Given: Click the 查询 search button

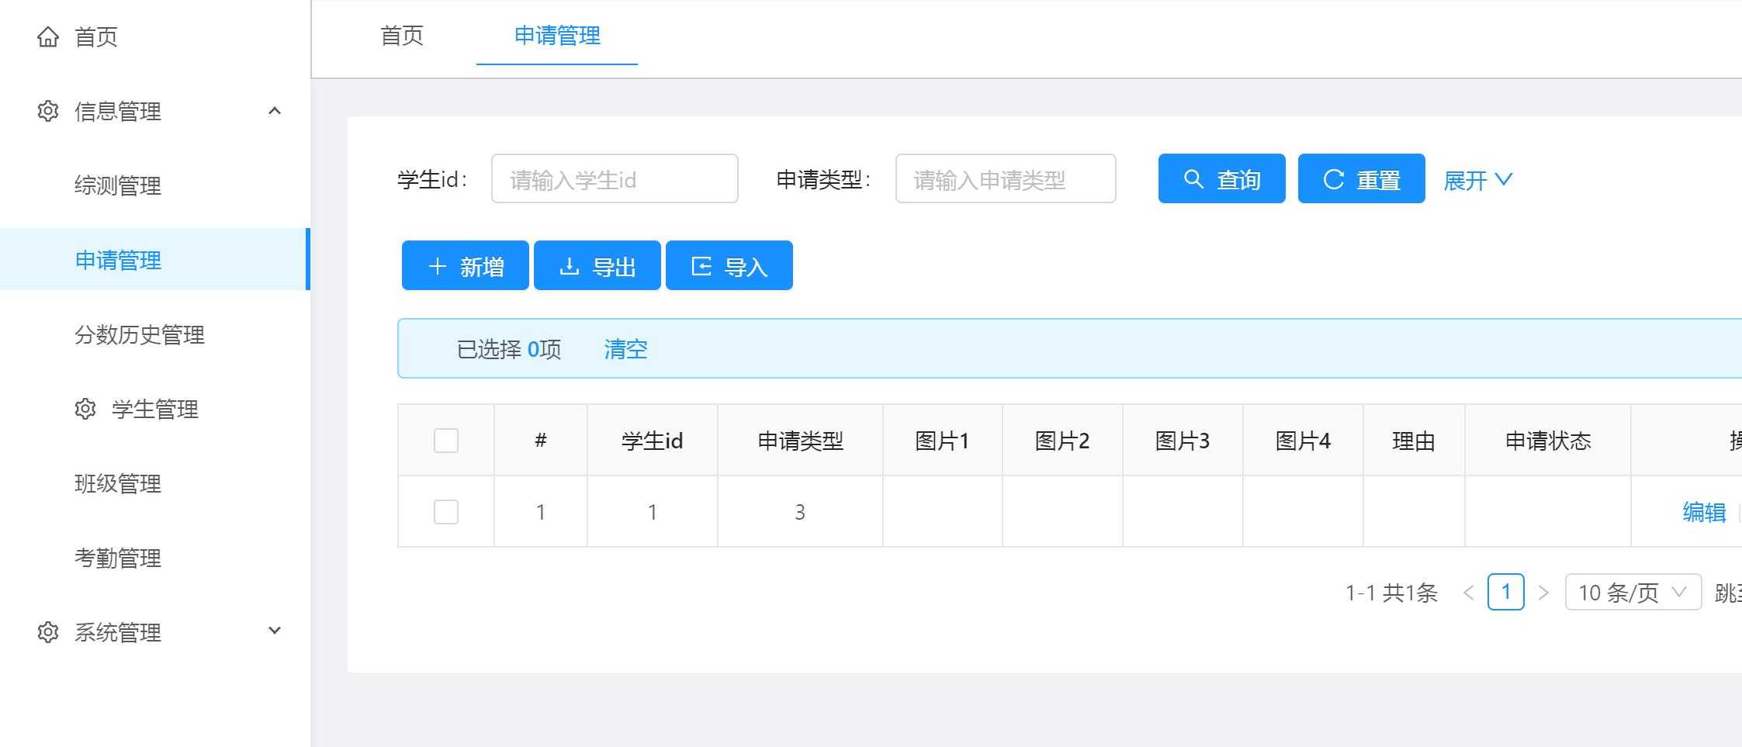Looking at the screenshot, I should tap(1222, 178).
